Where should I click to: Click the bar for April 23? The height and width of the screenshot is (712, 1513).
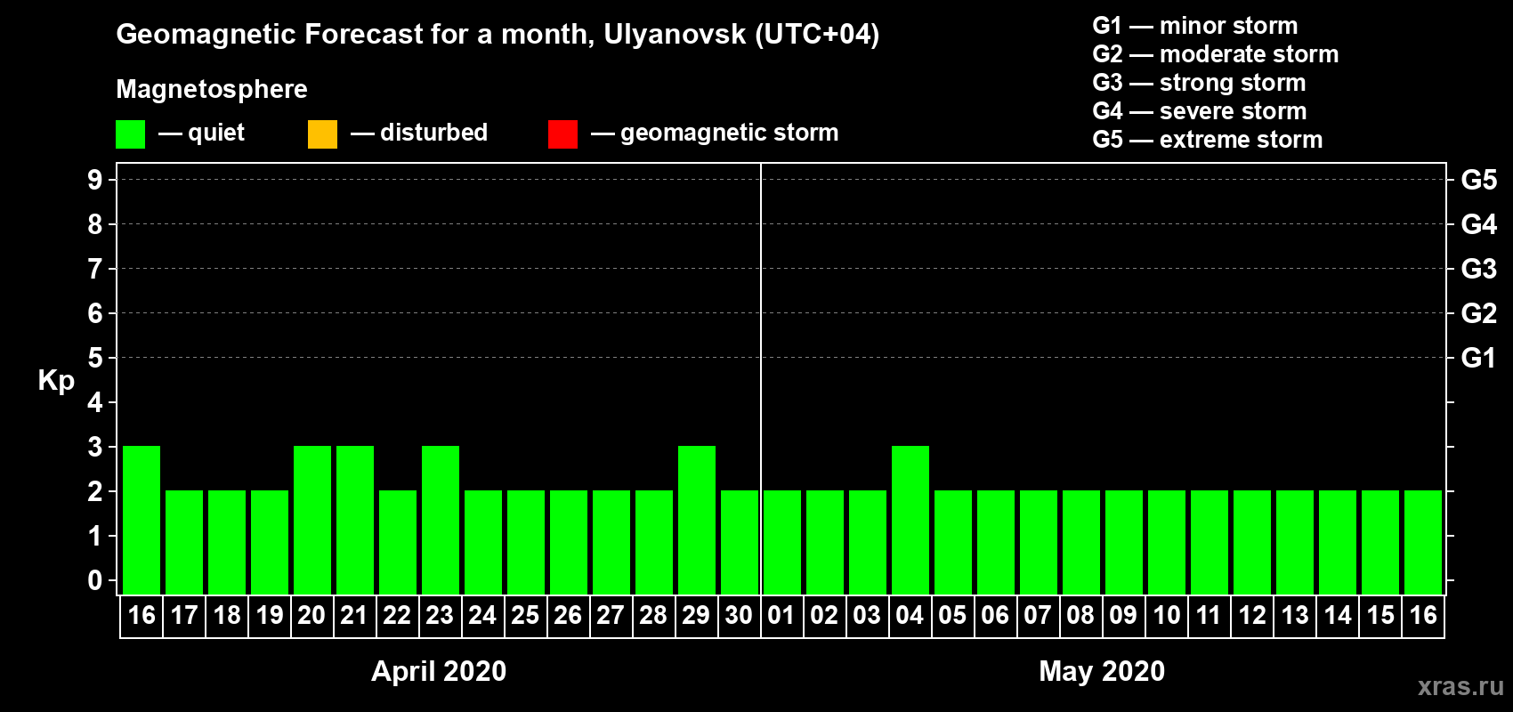[441, 520]
